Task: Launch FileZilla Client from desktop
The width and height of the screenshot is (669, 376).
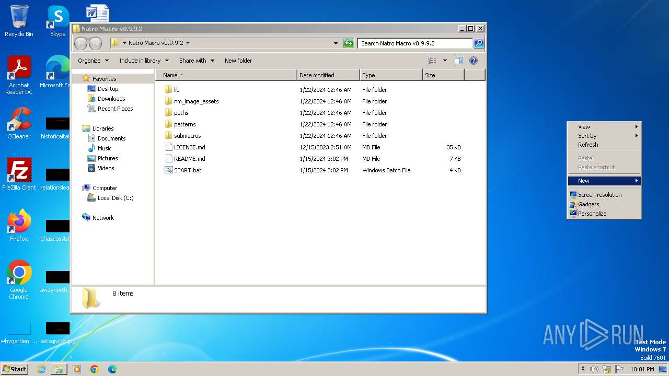Action: coord(19,174)
